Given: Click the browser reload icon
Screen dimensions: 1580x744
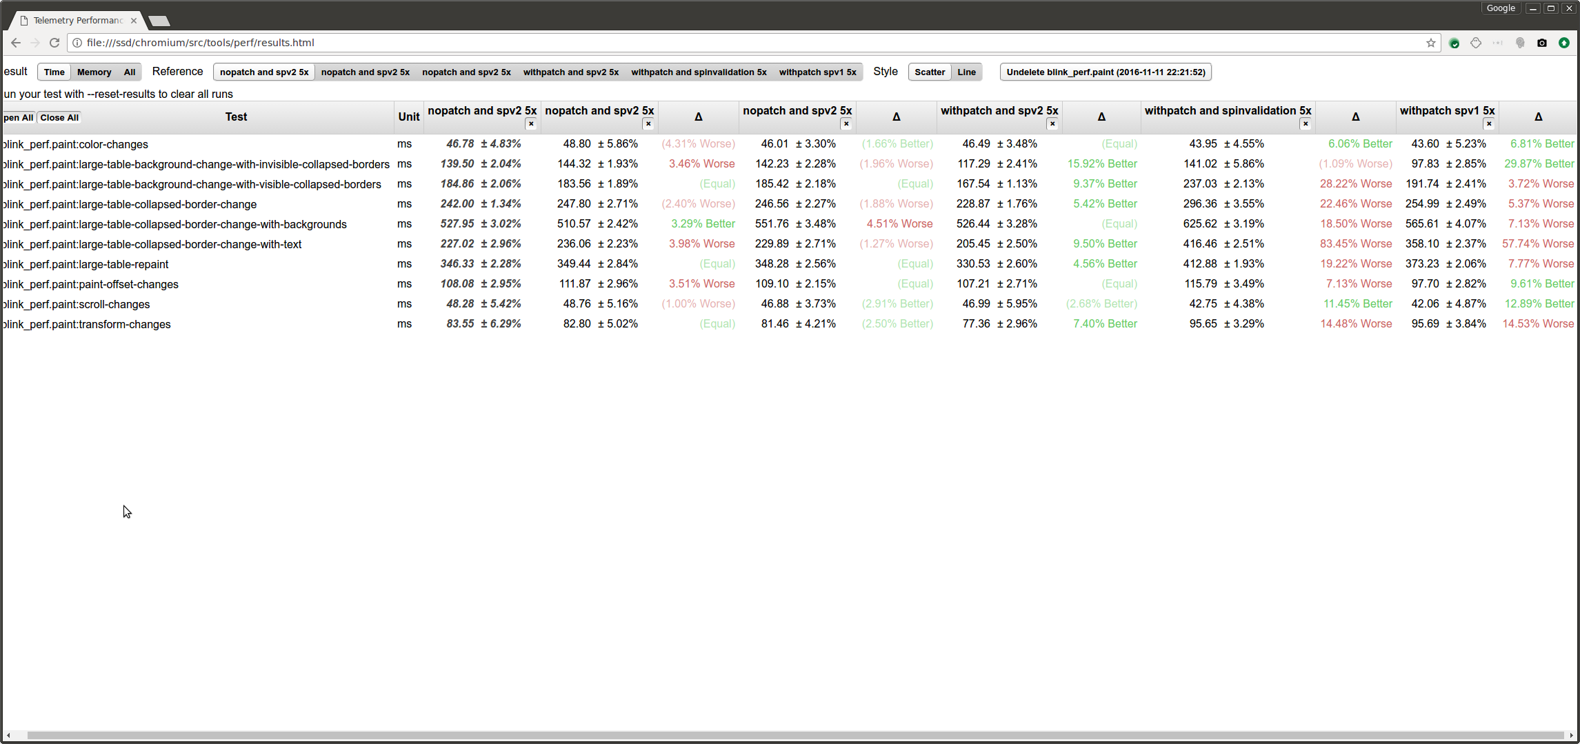Looking at the screenshot, I should click(54, 43).
